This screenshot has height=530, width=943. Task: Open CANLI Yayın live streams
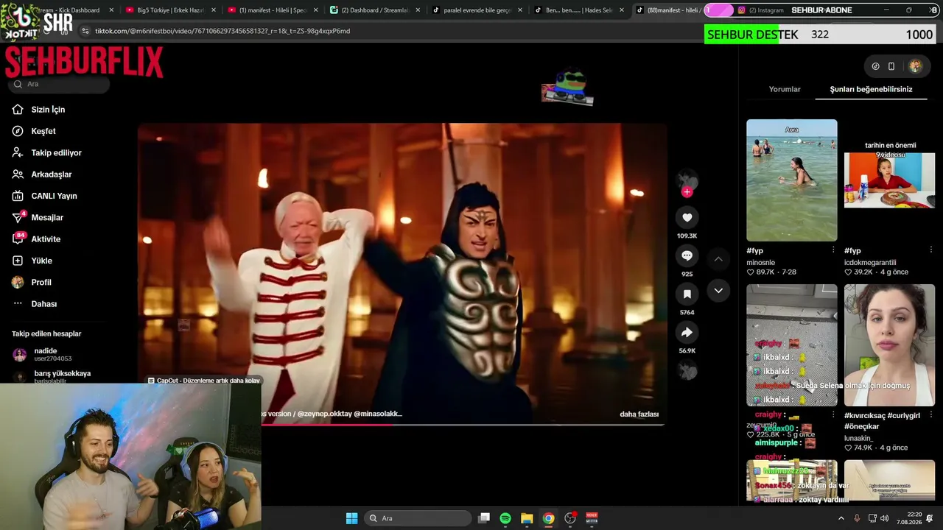tap(54, 196)
